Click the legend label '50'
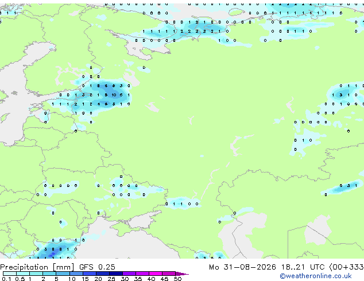The height and width of the screenshot is (281, 364). 177,279
